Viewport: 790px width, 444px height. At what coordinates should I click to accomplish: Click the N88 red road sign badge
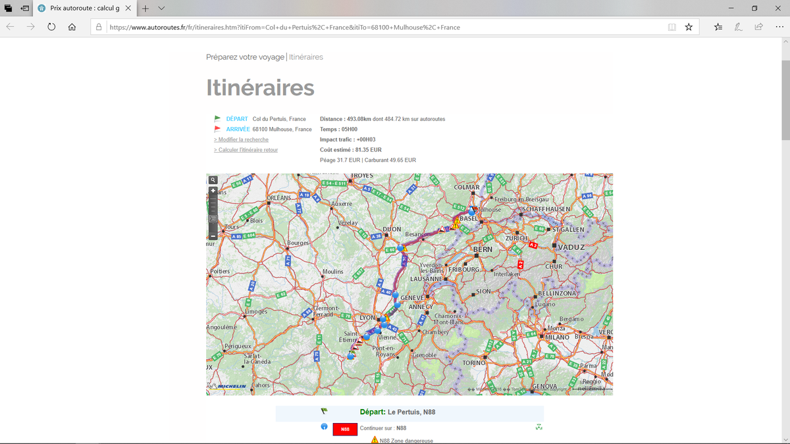coord(345,428)
